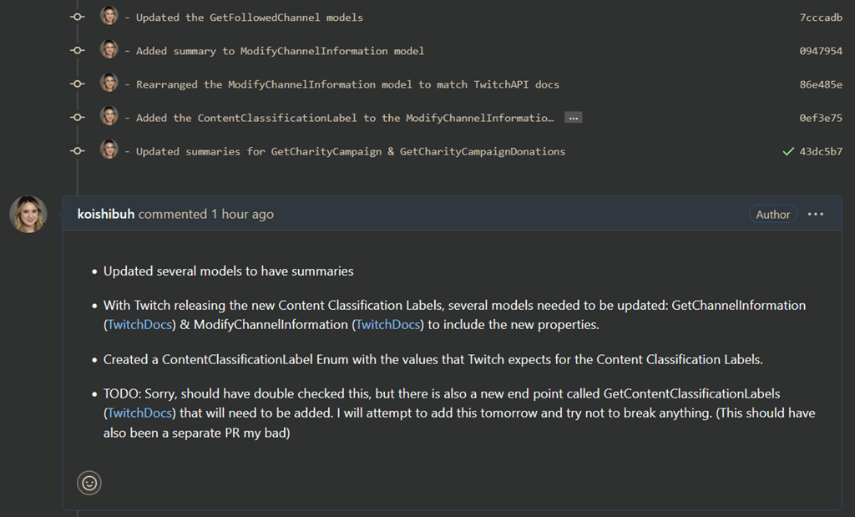Open TwitchDocs link after GetChannelInformation
Screen dimensions: 855x517
click(x=139, y=325)
